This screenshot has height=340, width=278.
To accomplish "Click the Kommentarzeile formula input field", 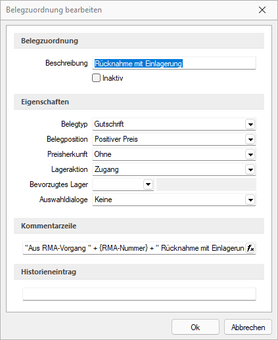I will 134,248.
